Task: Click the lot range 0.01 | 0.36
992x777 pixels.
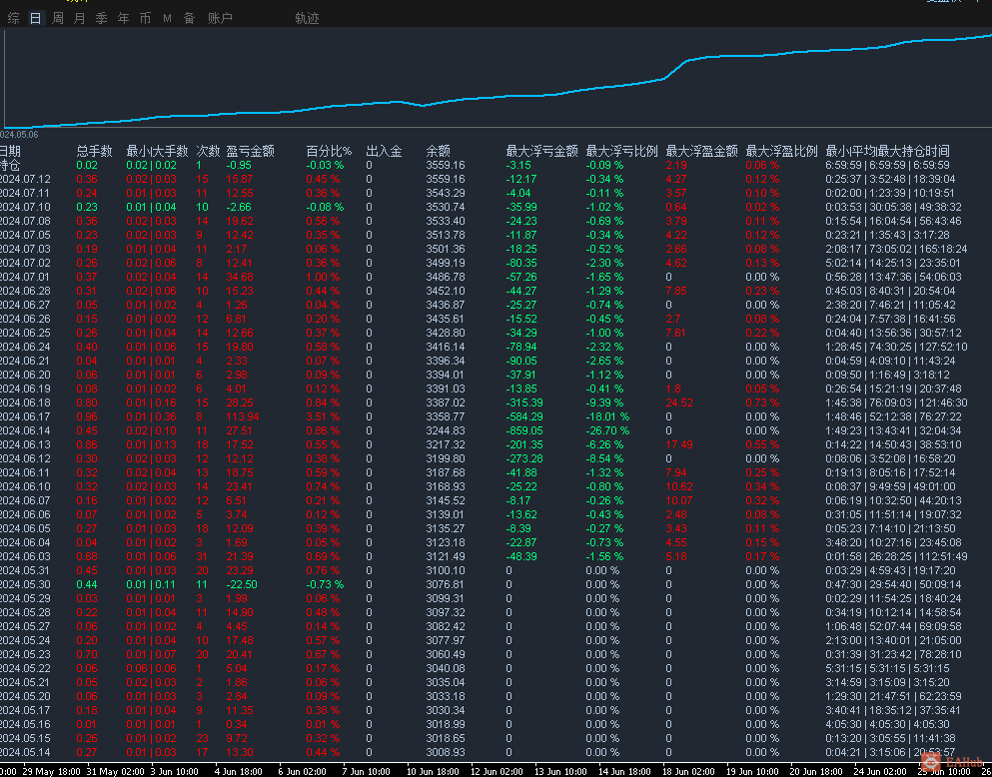Action: tap(151, 416)
